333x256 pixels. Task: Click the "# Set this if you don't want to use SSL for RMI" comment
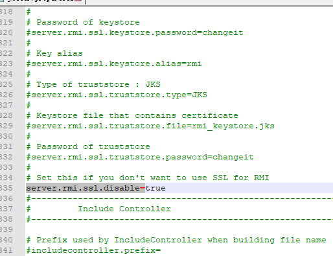click(x=148, y=178)
